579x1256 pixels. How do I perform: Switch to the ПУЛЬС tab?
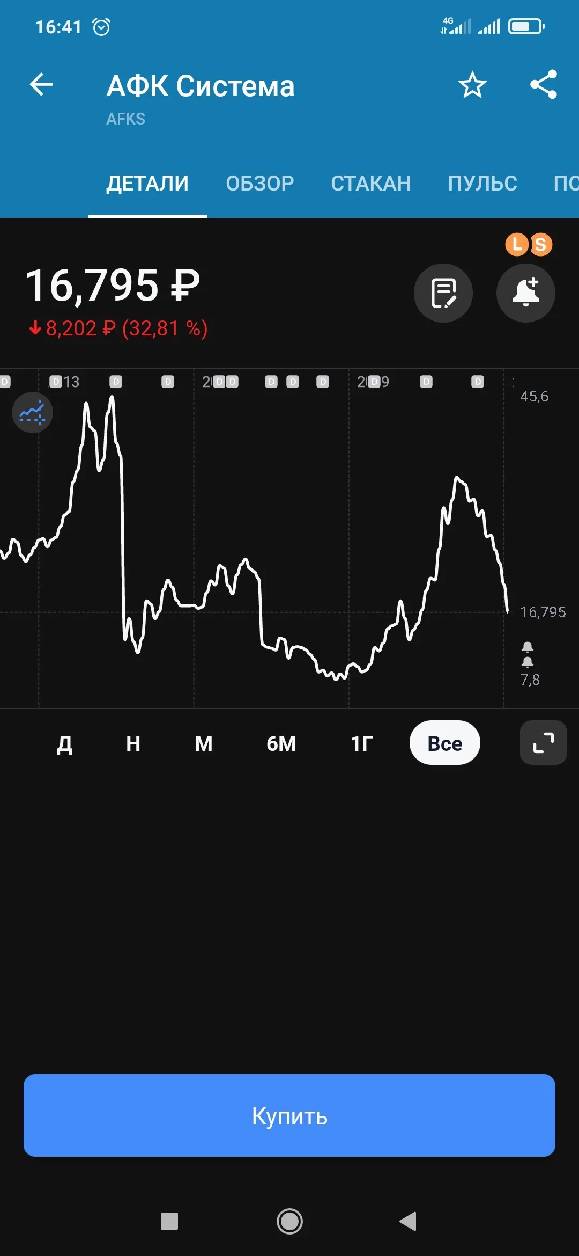[x=482, y=184]
